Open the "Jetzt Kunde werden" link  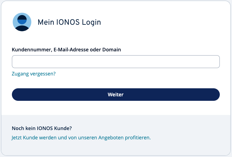tap(81, 138)
